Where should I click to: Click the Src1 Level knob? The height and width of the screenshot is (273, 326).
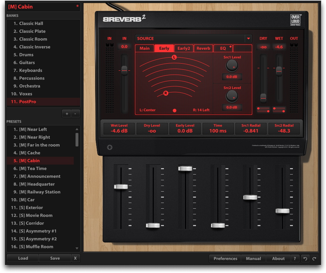coord(232,65)
